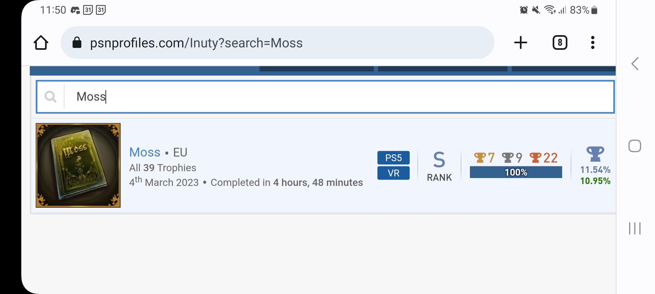This screenshot has height=294, width=655.
Task: Tap the Android home square button
Action: coord(635,146)
